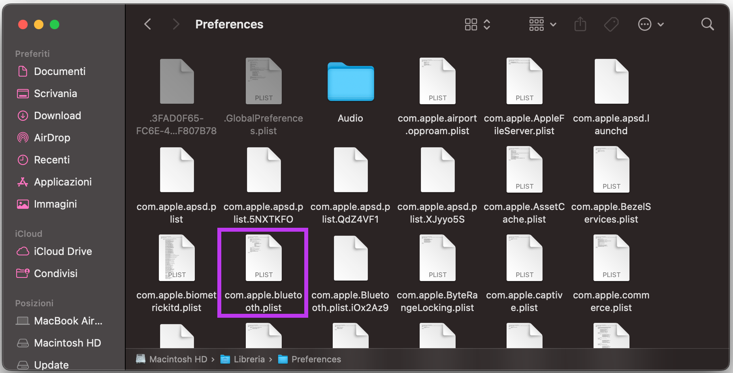733x373 pixels.
Task: Toggle the green fullscreen window button
Action: [55, 24]
